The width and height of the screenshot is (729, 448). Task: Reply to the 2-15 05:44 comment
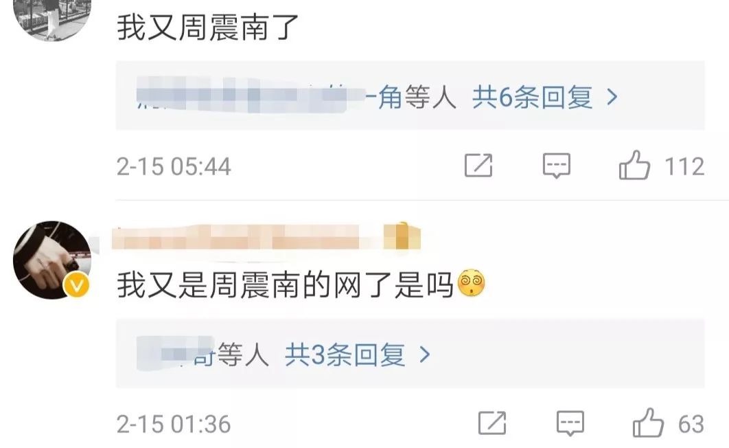tap(557, 166)
